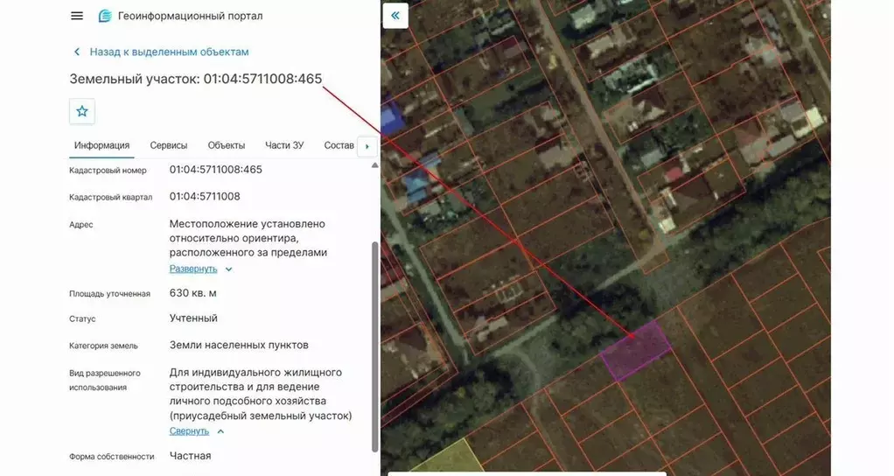Click the status value Учтенный
894x476 pixels.
[193, 318]
